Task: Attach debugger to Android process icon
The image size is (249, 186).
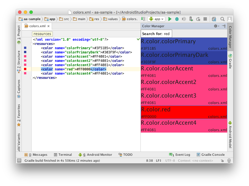Action: tap(191, 19)
